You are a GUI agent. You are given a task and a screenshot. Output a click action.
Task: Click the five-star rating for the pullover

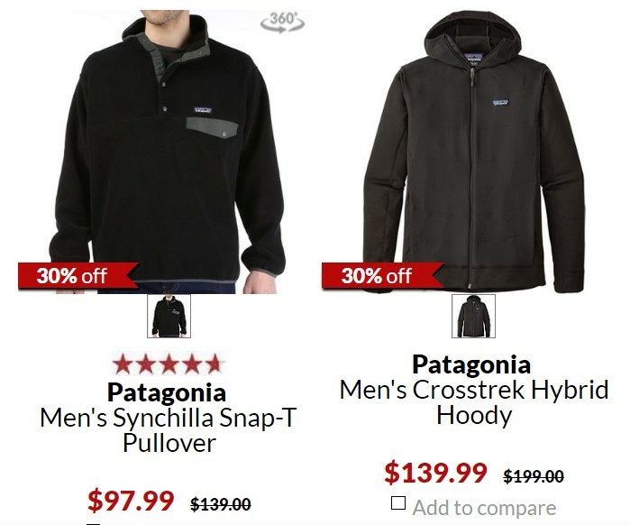(167, 364)
